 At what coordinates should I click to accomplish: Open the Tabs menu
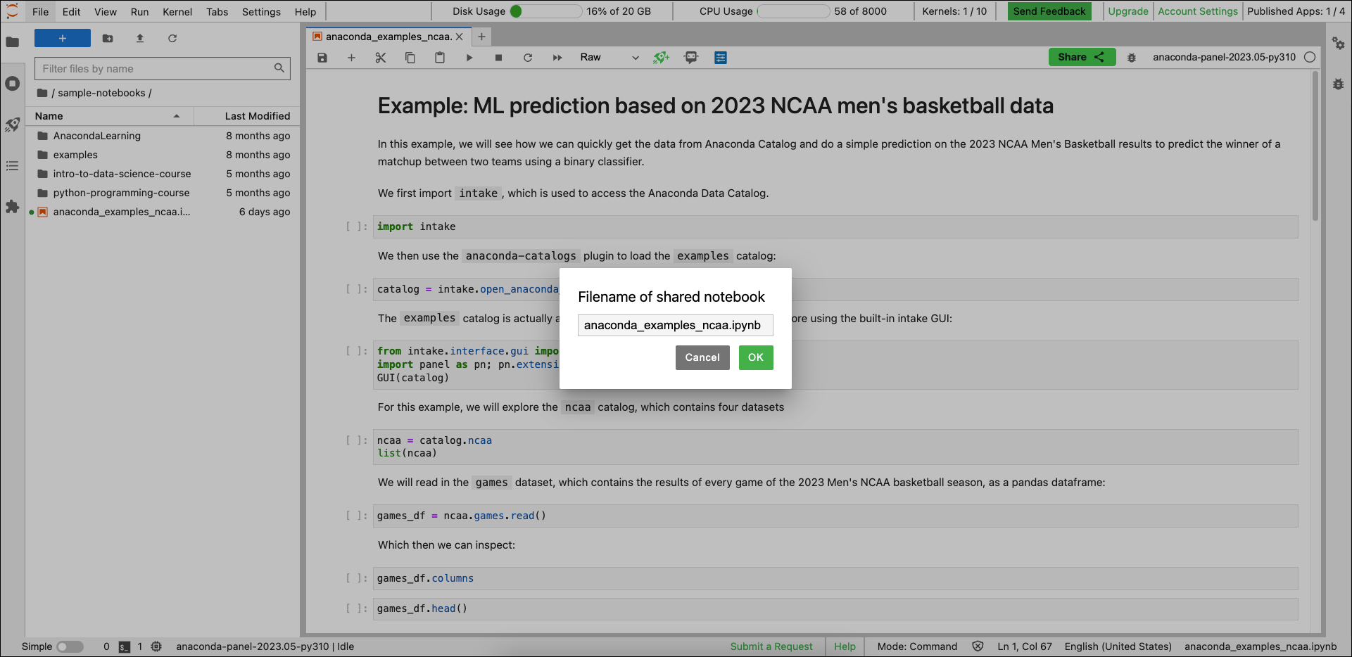(217, 11)
